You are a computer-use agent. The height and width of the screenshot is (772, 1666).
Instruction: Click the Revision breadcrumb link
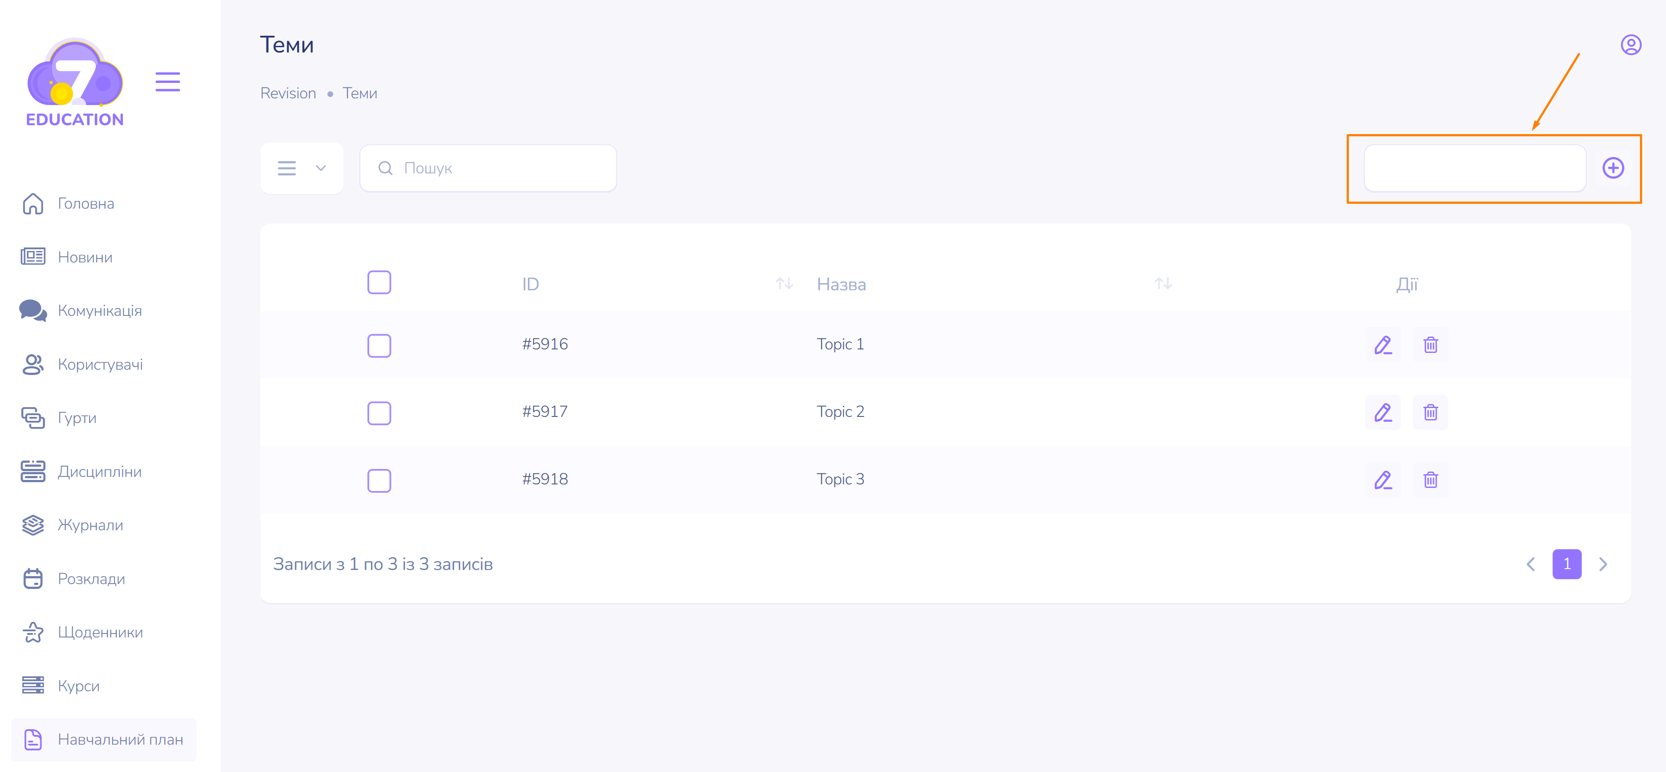point(288,93)
